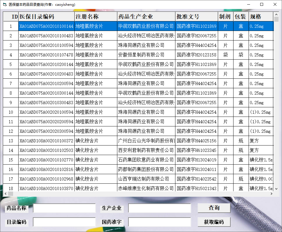The height and width of the screenshot is (232, 282).
Task: Click the 查询 search button
Action: [214, 208]
